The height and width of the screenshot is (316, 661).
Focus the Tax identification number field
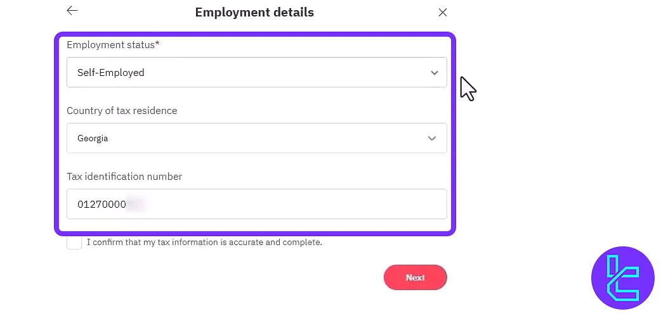(256, 204)
